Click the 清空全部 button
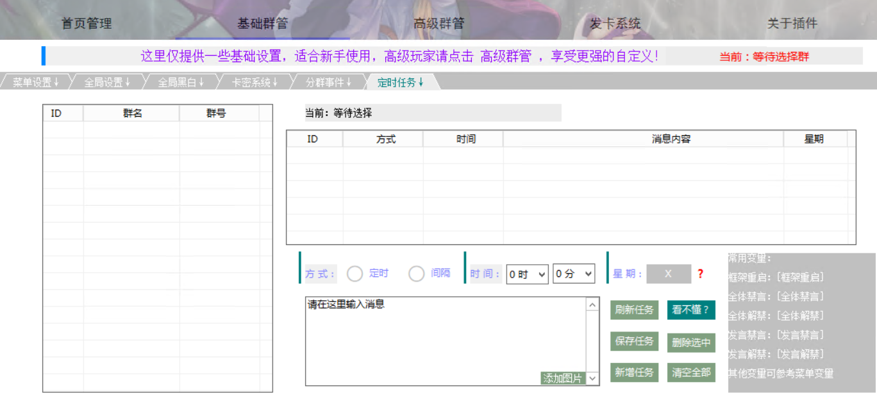The width and height of the screenshot is (877, 404). click(691, 373)
